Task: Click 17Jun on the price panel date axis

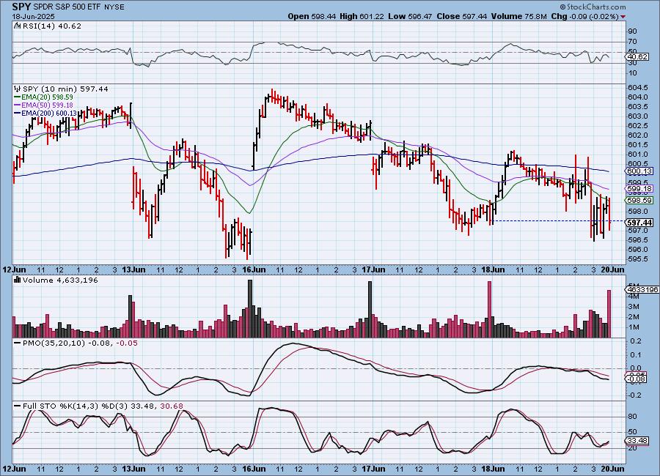Action: pyautogui.click(x=373, y=269)
